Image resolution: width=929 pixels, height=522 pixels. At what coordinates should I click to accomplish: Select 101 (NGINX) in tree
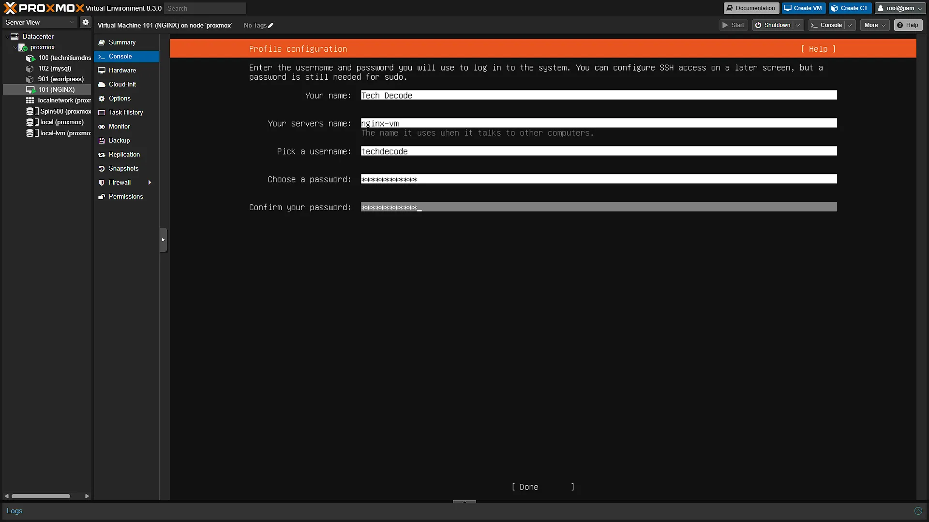pos(47,90)
